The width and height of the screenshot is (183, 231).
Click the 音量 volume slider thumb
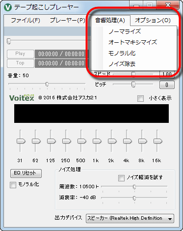(x=47, y=84)
